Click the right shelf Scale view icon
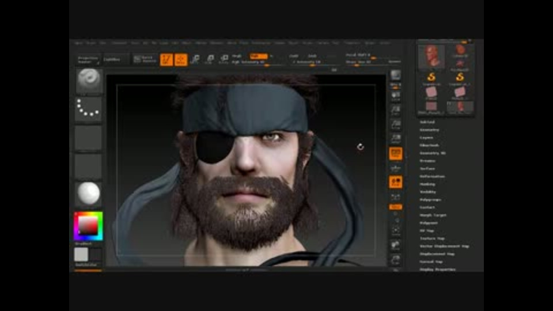The width and height of the screenshot is (553, 311). click(x=396, y=260)
